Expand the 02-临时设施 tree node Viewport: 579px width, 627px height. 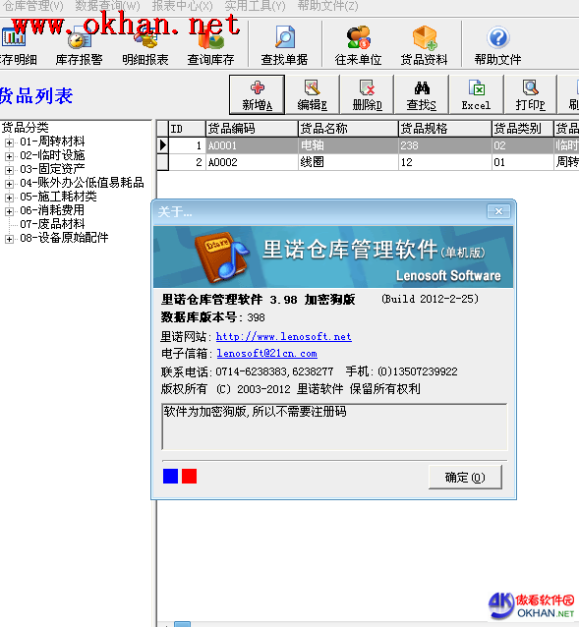[9, 156]
